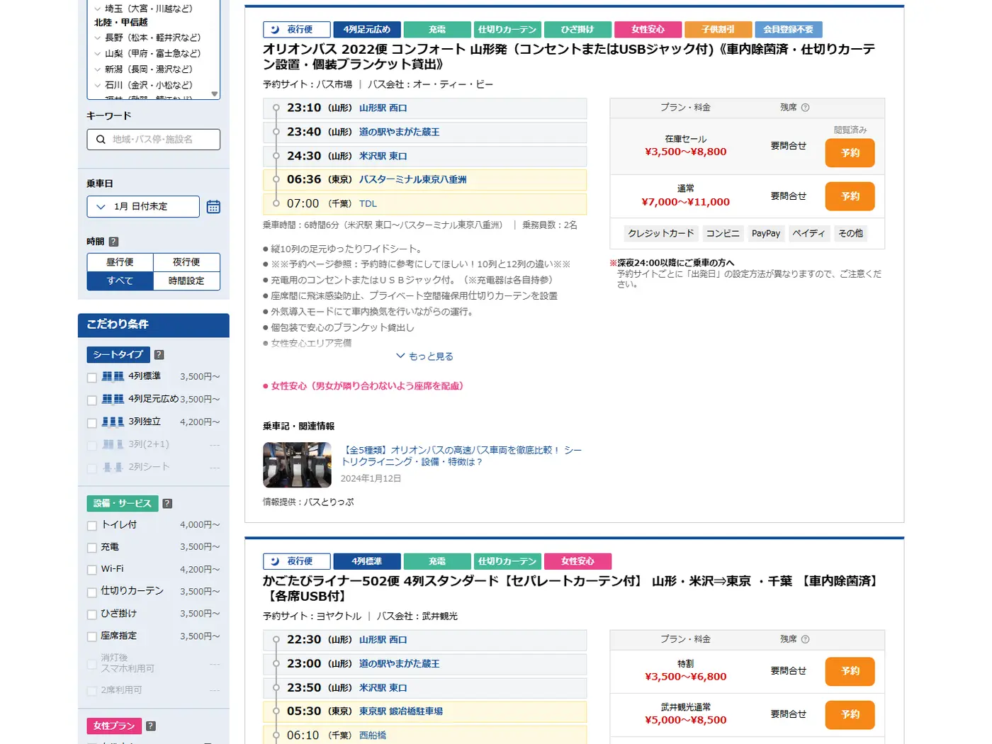
Task: Click 予約 button for the 在庫セール plan
Action: click(849, 152)
